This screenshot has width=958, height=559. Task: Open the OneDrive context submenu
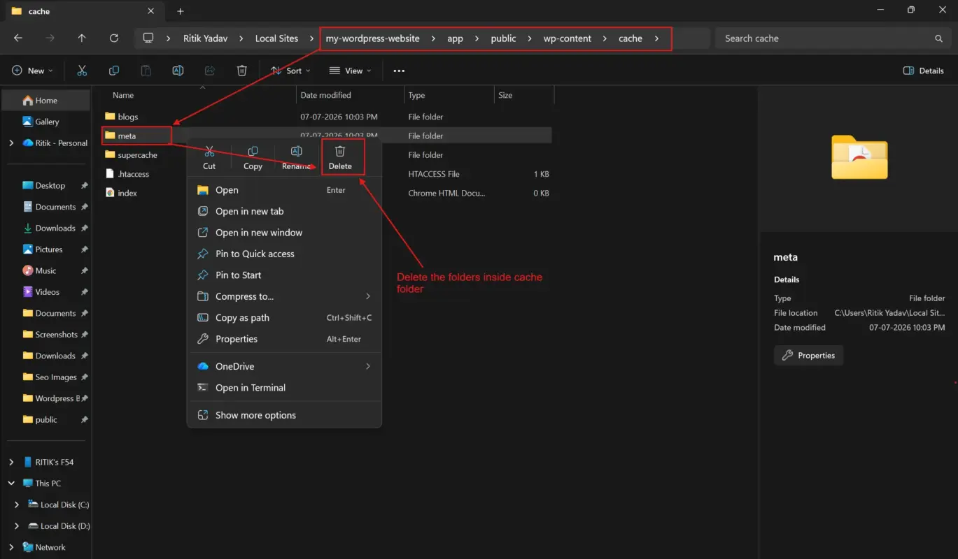click(x=284, y=366)
